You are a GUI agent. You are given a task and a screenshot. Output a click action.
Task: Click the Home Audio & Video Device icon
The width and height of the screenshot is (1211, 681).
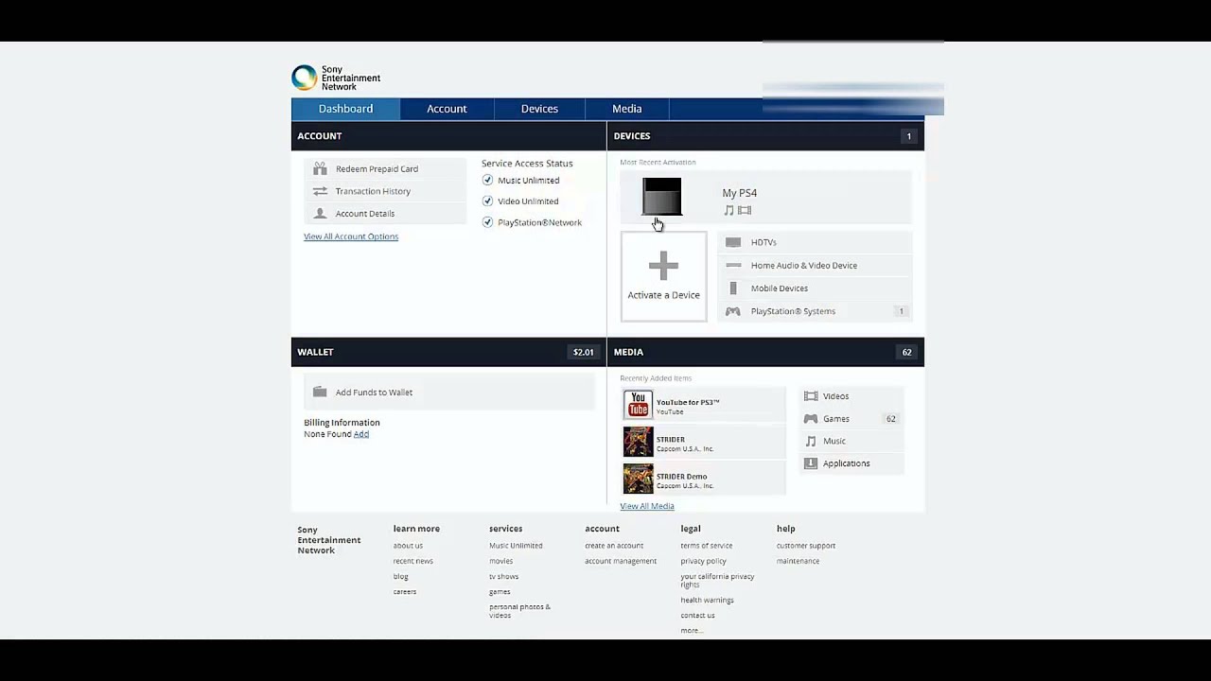(x=733, y=266)
